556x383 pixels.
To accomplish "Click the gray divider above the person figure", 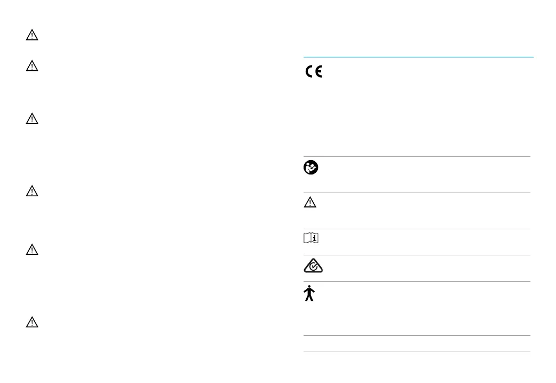I will (417, 282).
